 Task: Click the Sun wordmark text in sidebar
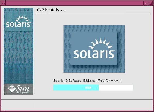pos(23,88)
